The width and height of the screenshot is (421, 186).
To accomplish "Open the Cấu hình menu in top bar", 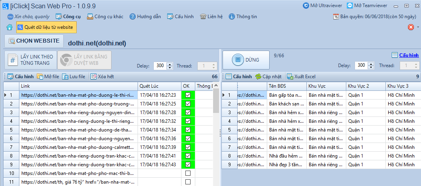I will 180,17.
